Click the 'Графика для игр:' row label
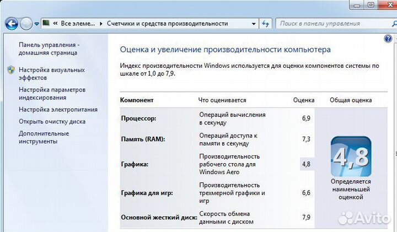 tap(147, 193)
